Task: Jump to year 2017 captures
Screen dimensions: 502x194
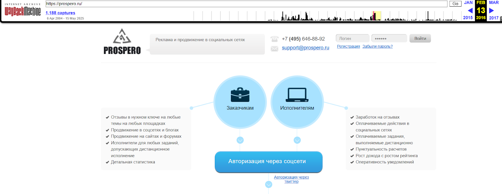Action: click(494, 18)
